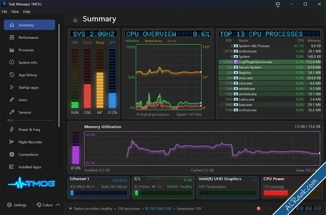Viewport: 326px width, 215px height.
Task: Click the Kernel legend label
Action: [172, 41]
